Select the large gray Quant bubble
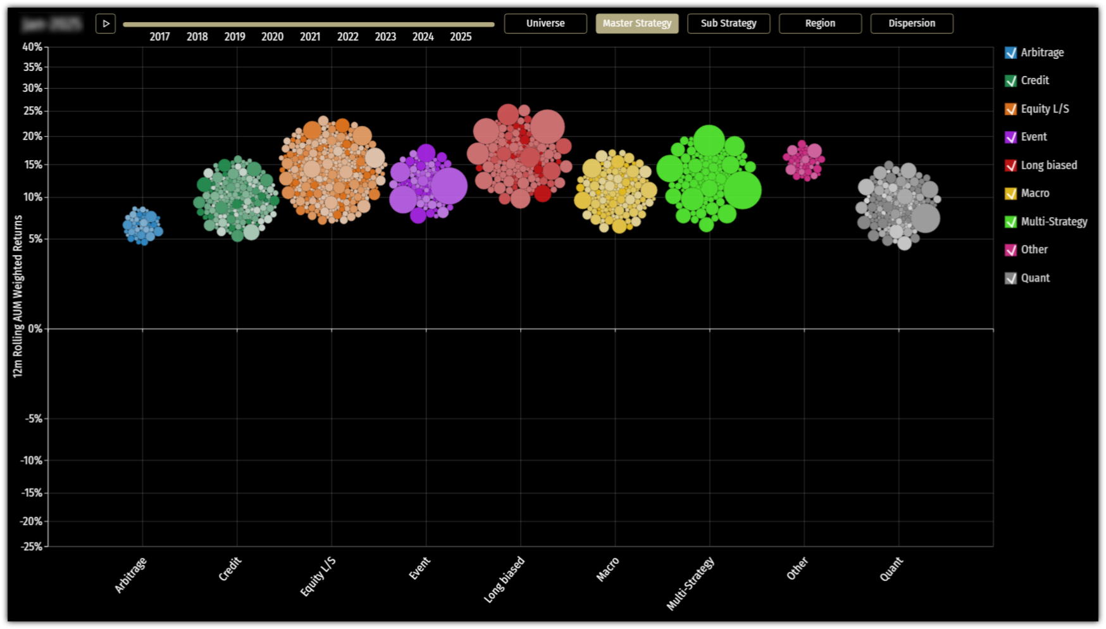The image size is (1106, 629). point(925,218)
